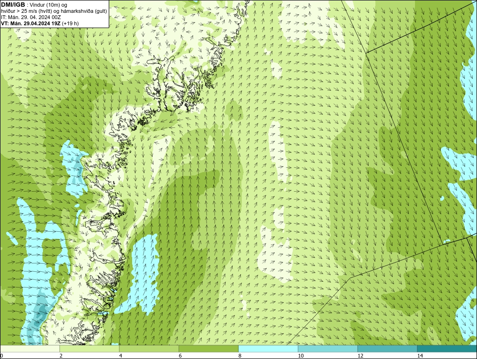This screenshot has height=359, width=477.
Task: Click the scale label '8'
Action: pos(240,356)
